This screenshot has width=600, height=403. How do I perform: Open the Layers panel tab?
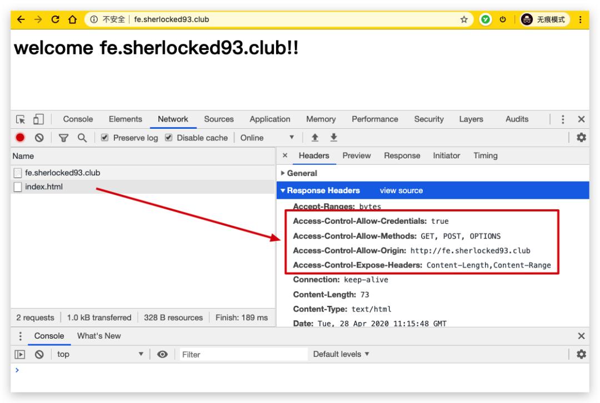click(471, 119)
